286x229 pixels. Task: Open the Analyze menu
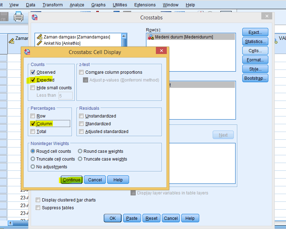coord(77,5)
